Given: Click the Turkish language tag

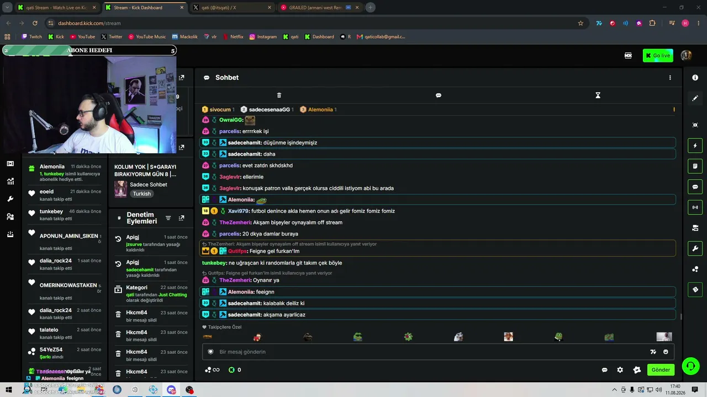Looking at the screenshot, I should pyautogui.click(x=141, y=194).
